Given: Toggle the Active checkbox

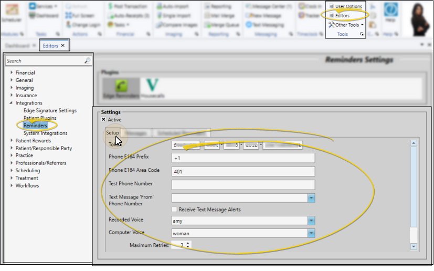Looking at the screenshot, I should pyautogui.click(x=103, y=120).
